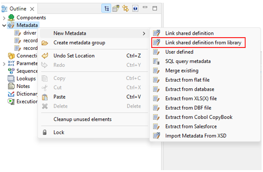
Task: Toggle the tree view icon in Outline toolbar
Action: pos(106,8)
